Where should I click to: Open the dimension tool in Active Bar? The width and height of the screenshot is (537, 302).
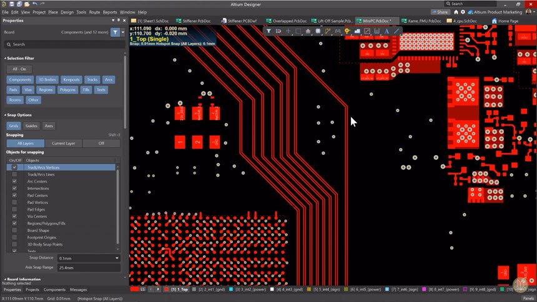pyautogui.click(x=377, y=31)
